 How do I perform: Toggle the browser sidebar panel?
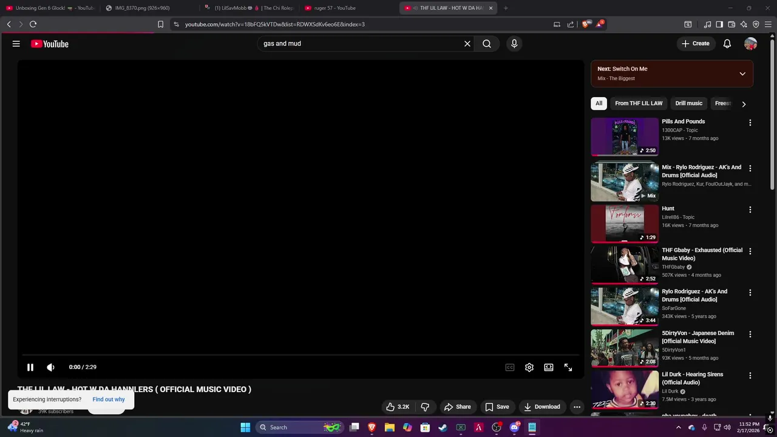(x=719, y=24)
